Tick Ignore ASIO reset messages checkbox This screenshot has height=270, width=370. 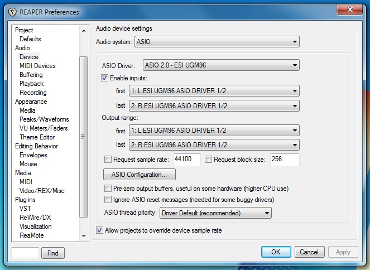(108, 200)
